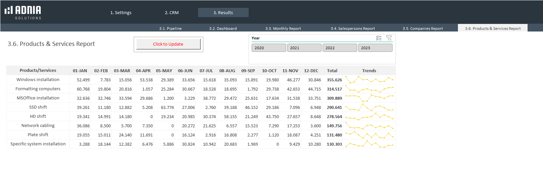Open the 3.2. Dashboard sub-tab
The height and width of the screenshot is (188, 543).
pyautogui.click(x=223, y=29)
